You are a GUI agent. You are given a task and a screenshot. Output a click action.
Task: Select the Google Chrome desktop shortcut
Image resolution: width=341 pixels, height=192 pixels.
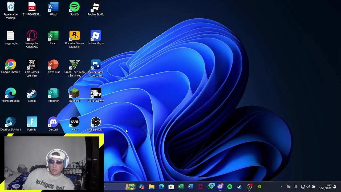click(x=11, y=66)
